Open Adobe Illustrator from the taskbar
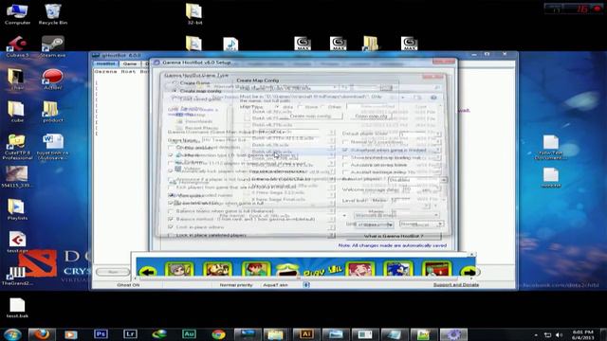607x341 pixels. point(306,334)
